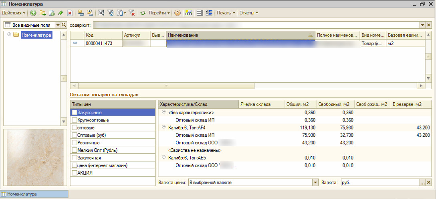436x199 pixels.
Task: Click the magnifier search icon beside field selector
Action: [x=63, y=25]
